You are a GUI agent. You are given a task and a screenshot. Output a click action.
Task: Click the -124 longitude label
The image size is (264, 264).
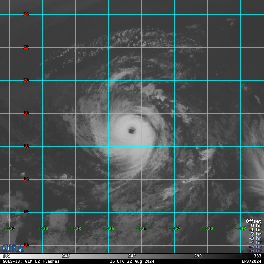click(142, 229)
